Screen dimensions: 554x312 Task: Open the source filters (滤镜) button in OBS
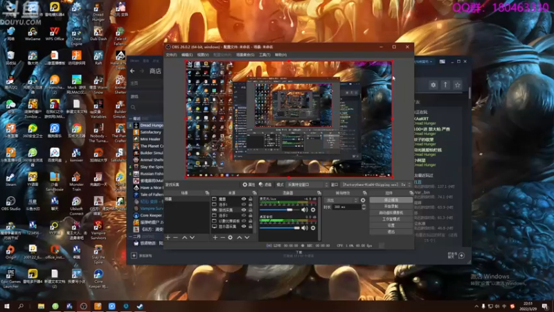(x=265, y=184)
